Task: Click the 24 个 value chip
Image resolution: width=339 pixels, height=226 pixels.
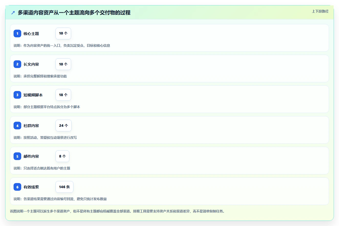Action: point(63,126)
